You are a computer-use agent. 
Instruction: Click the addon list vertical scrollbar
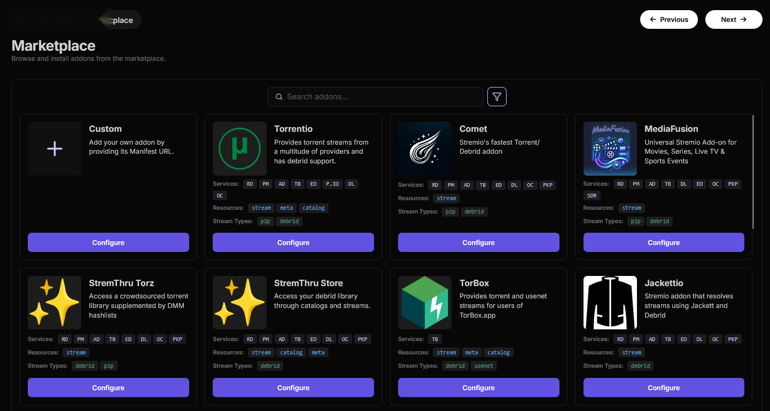click(753, 171)
